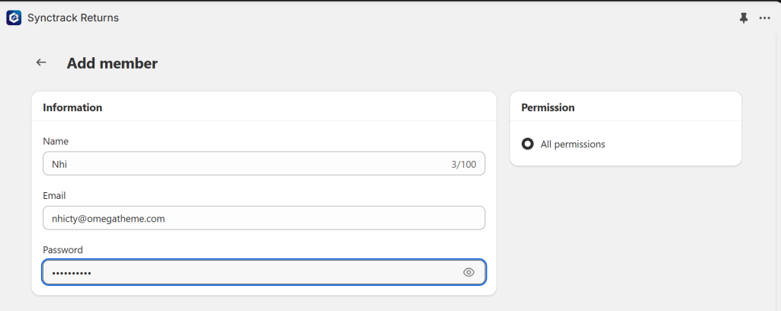Click the masked password dots
781x311 pixels.
71,273
